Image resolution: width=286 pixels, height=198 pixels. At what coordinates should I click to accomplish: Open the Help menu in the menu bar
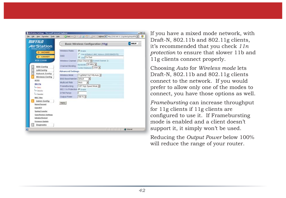click(x=58, y=37)
